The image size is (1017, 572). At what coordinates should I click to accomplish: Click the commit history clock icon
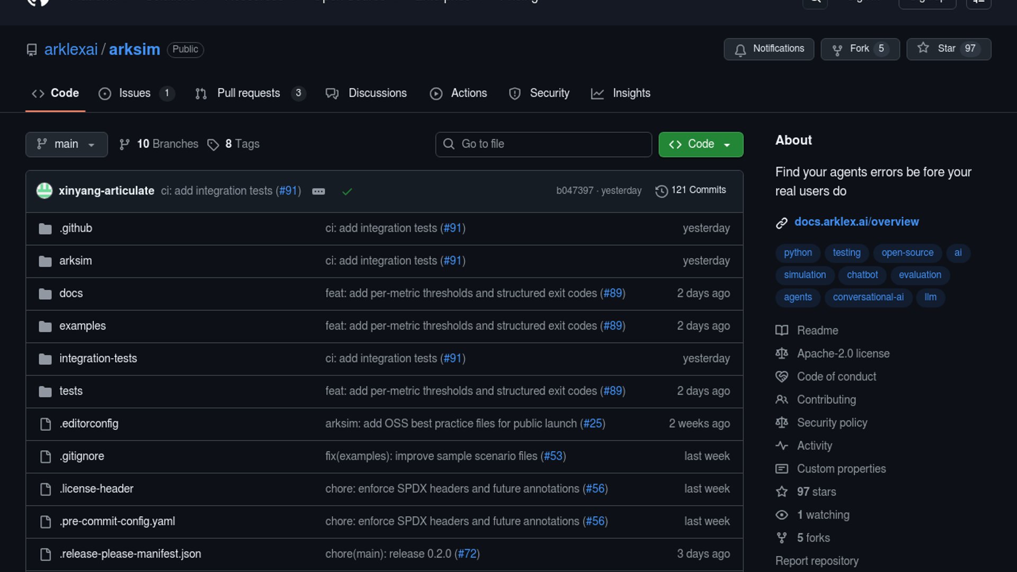pyautogui.click(x=661, y=191)
